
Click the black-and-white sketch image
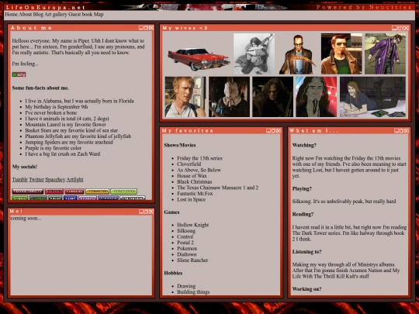point(254,53)
